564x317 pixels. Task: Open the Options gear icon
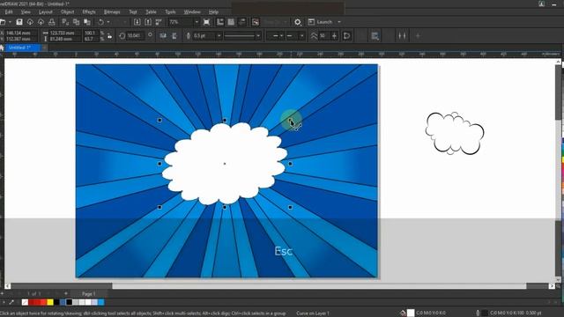point(298,22)
